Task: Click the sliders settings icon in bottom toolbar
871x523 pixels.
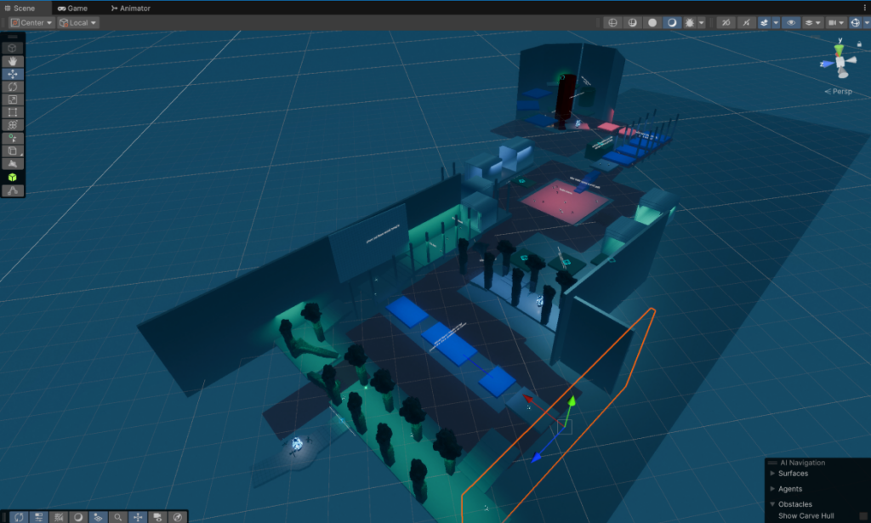Action: [x=38, y=517]
